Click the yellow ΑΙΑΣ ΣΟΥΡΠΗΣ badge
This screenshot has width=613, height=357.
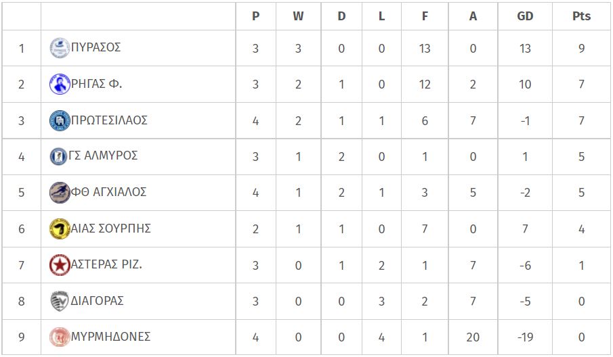(x=60, y=229)
